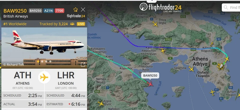Click the 7700 squawk code badge
Screen dimensions: 240x110
pos(59,10)
